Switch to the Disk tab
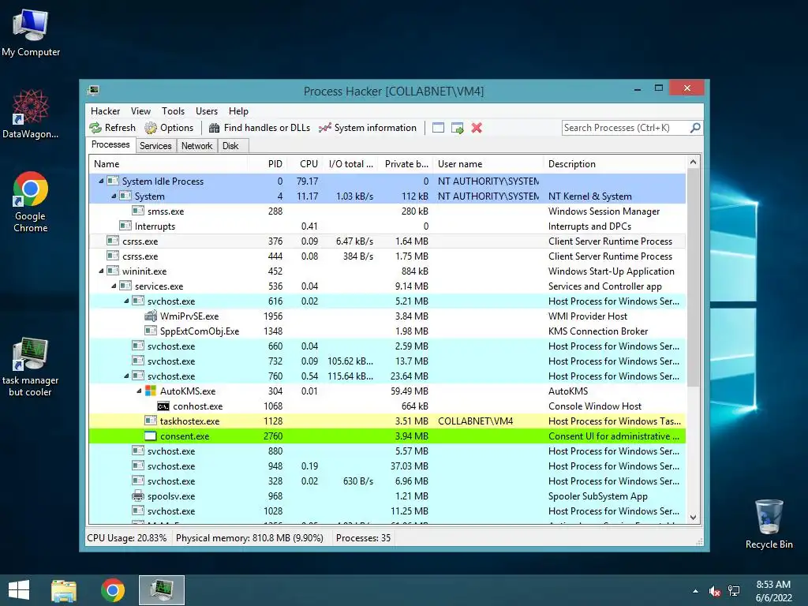 point(231,146)
